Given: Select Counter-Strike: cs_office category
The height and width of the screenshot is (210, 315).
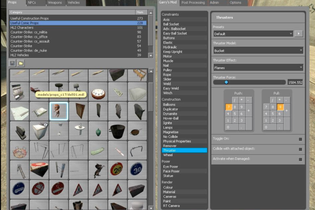Looking at the screenshot, I should pos(78,37).
